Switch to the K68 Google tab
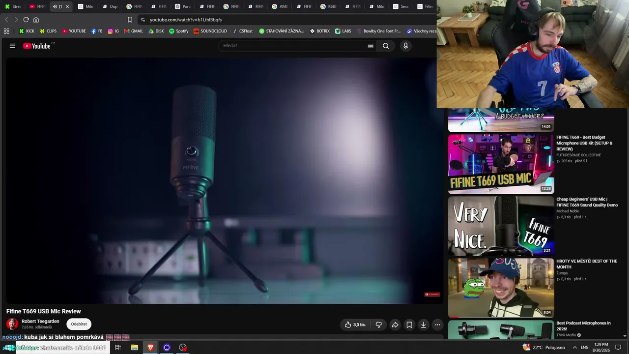 pos(328,6)
